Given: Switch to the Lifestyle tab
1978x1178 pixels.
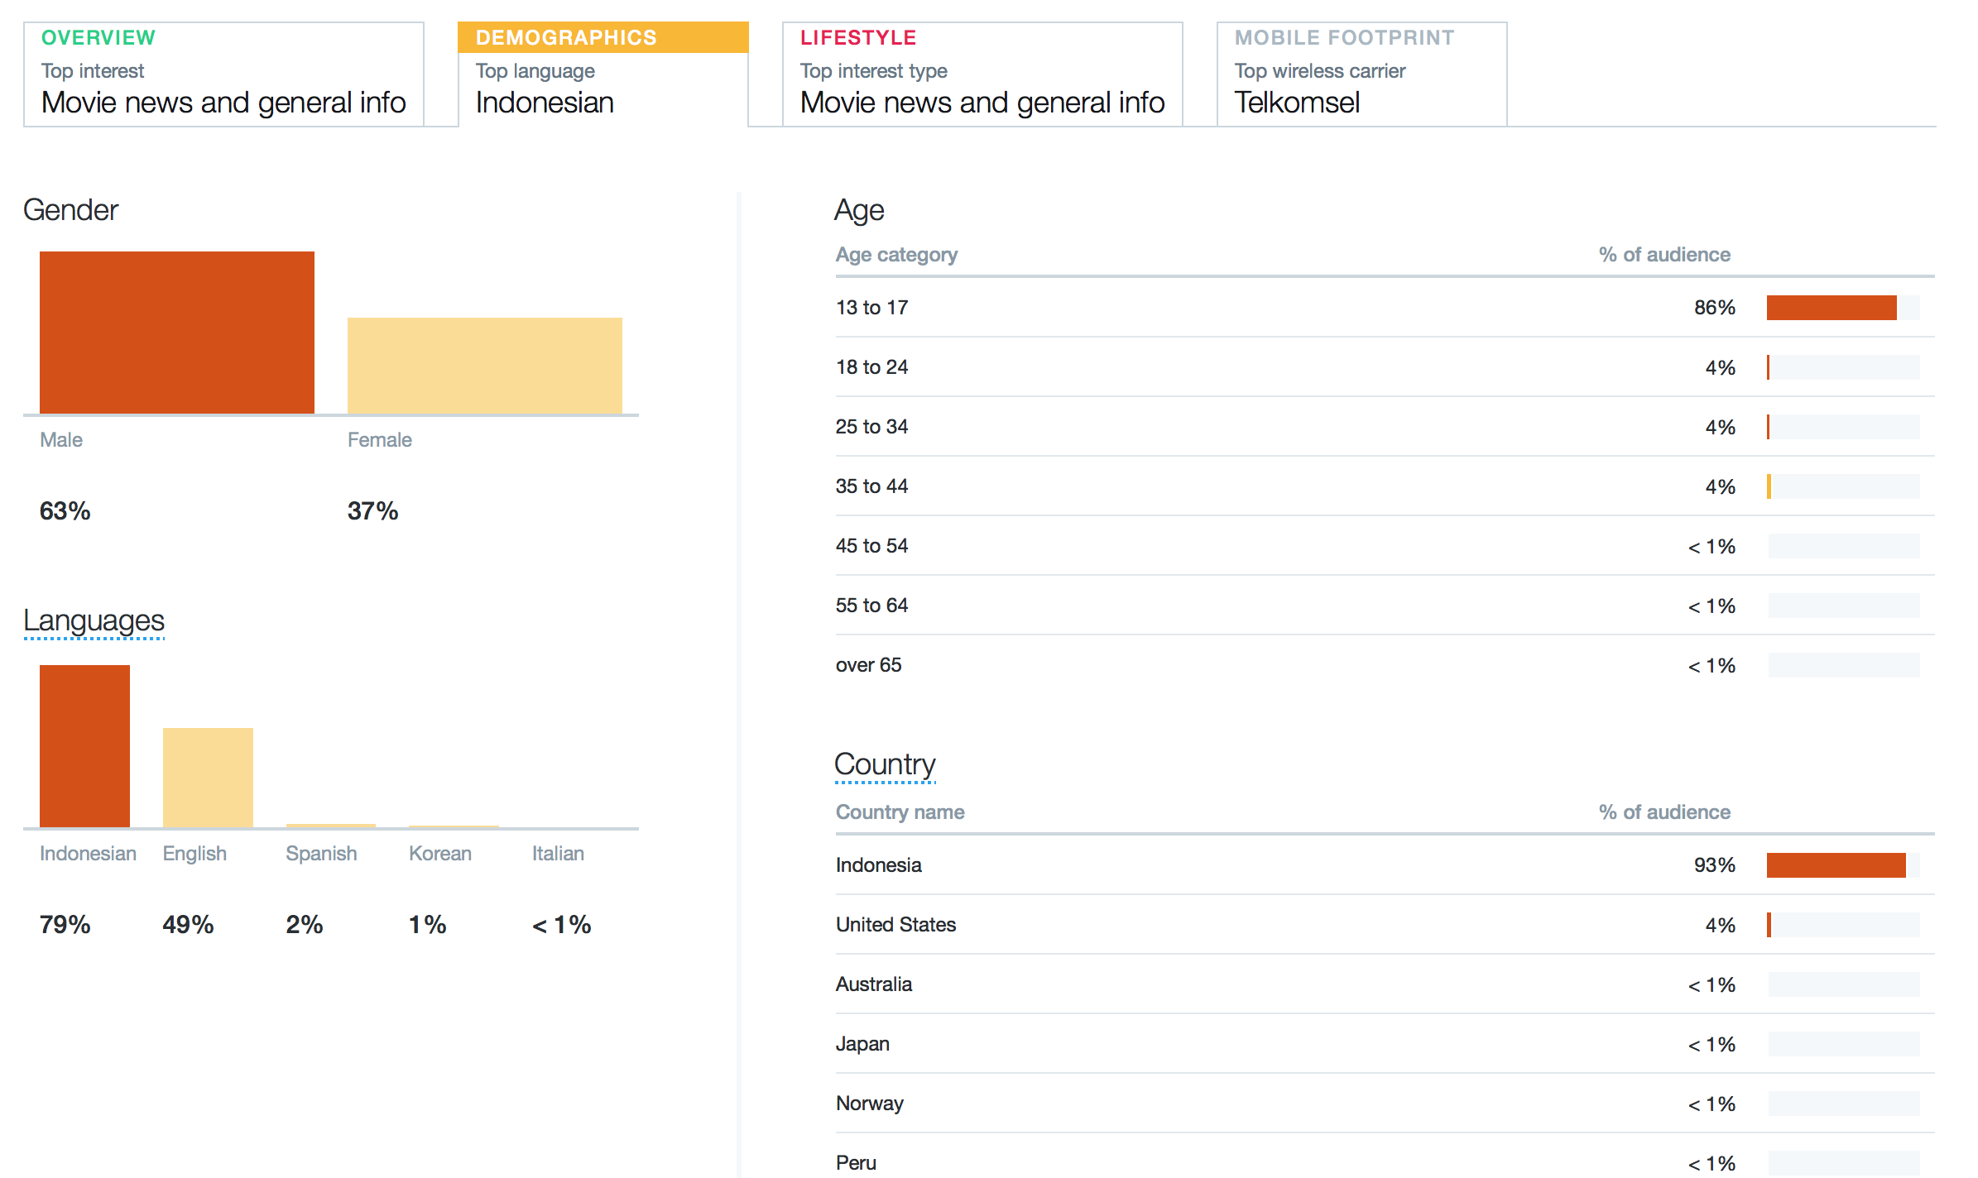Looking at the screenshot, I should tap(982, 74).
